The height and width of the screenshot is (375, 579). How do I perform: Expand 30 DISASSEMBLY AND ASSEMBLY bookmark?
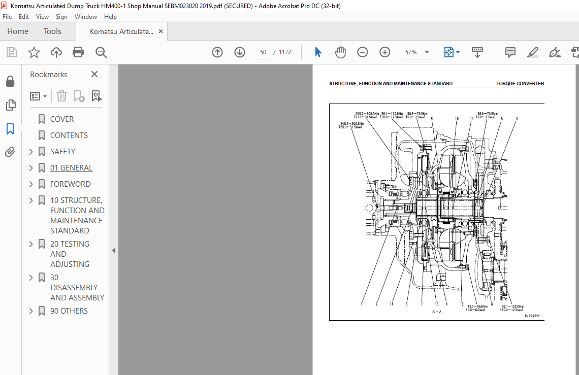pos(31,278)
